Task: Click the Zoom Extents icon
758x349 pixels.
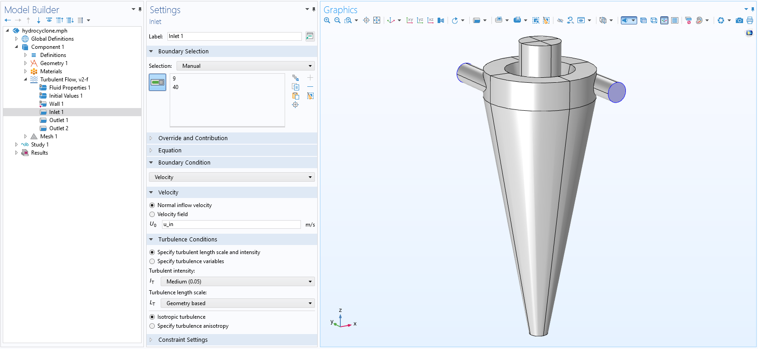Action: pos(377,20)
